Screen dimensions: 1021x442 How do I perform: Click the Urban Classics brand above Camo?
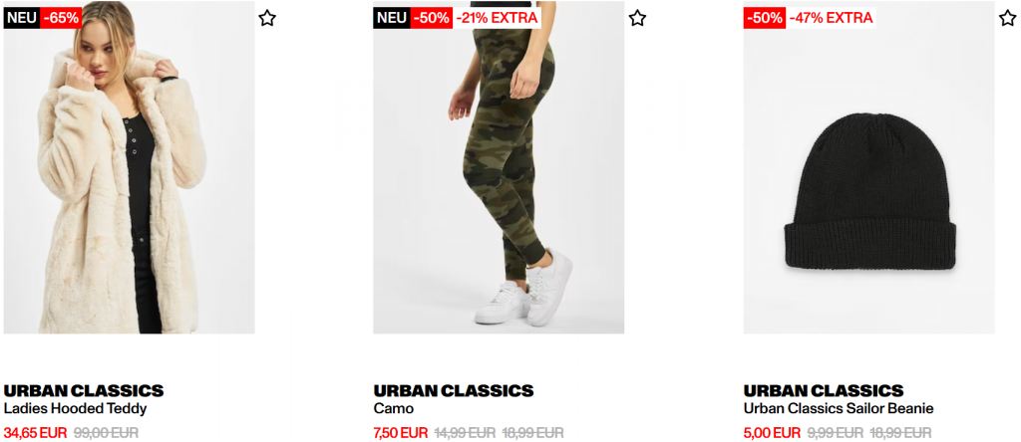[x=454, y=390]
